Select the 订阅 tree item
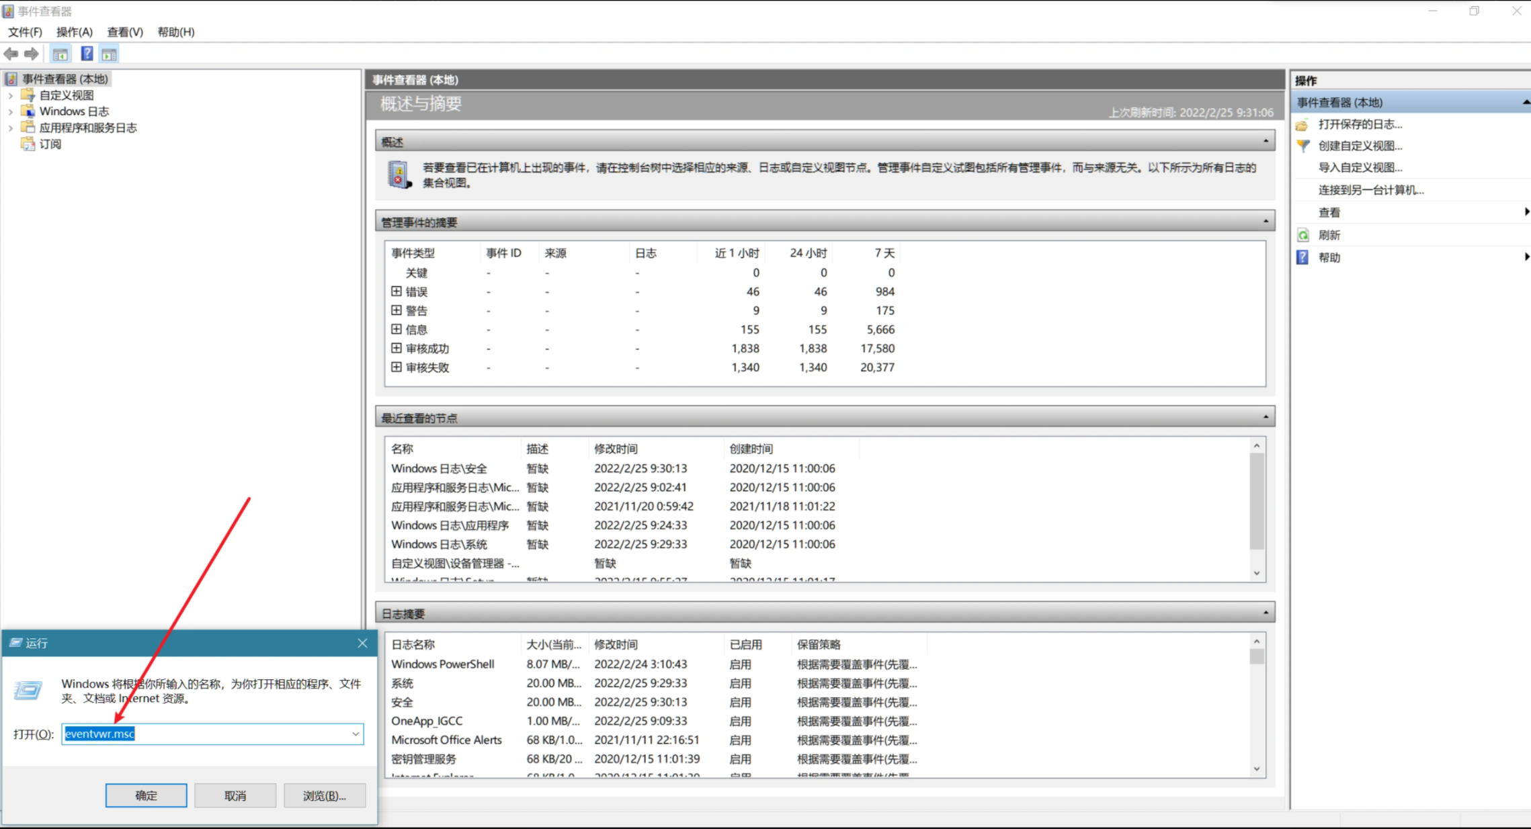 (50, 144)
